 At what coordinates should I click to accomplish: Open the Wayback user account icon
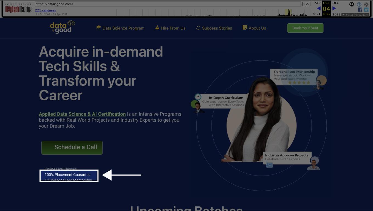pyautogui.click(x=352, y=4)
